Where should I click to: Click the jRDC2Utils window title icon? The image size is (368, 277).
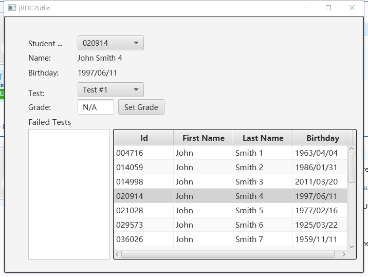[x=12, y=8]
